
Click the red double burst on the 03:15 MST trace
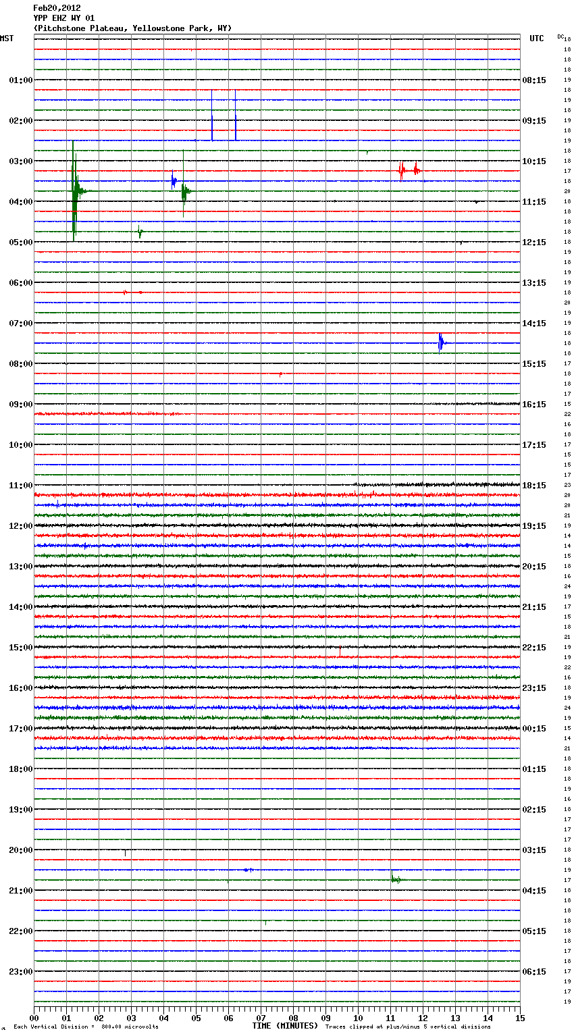pos(409,170)
